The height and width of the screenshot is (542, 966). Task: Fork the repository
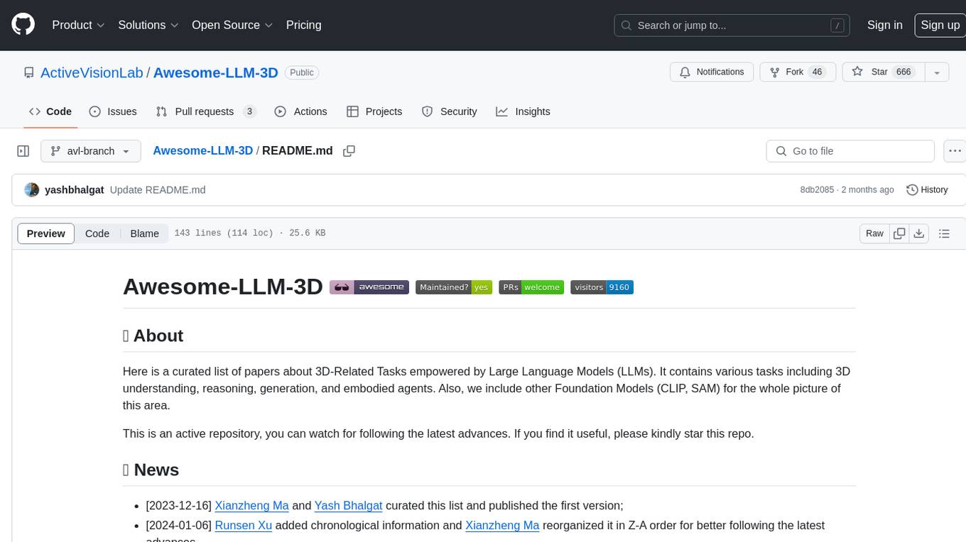click(798, 72)
